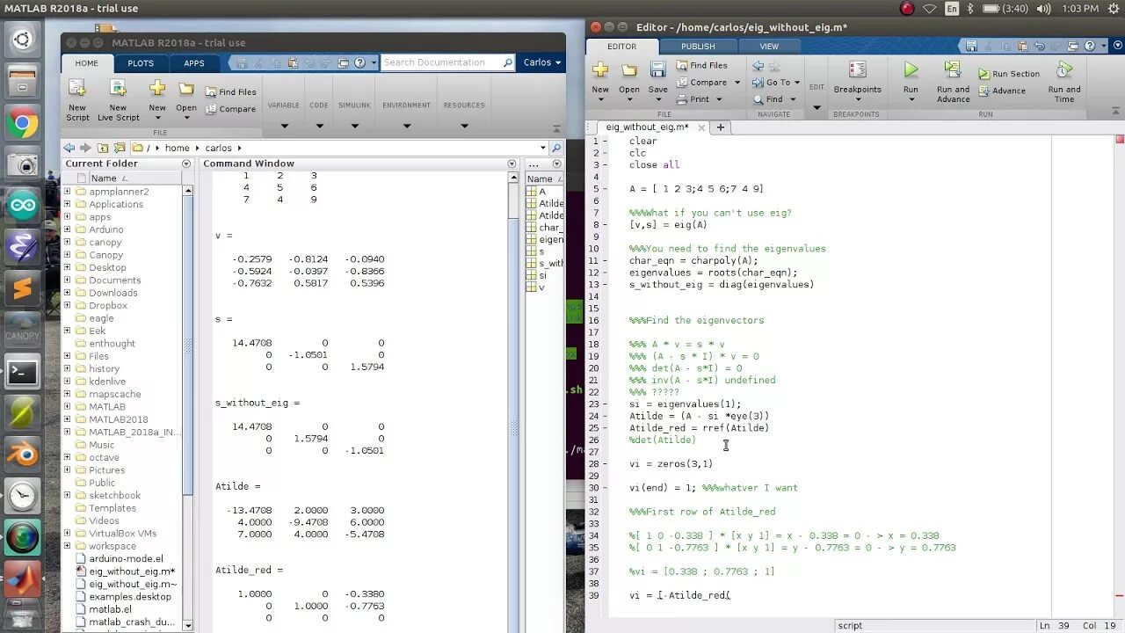Viewport: 1125px width, 633px height.
Task: Click MATLAB icon in Ubuntu launcher
Action: (23, 579)
